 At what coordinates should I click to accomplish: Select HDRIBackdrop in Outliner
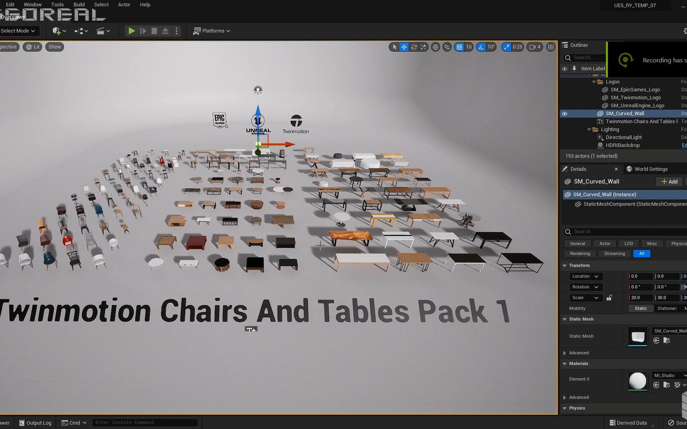pos(623,145)
